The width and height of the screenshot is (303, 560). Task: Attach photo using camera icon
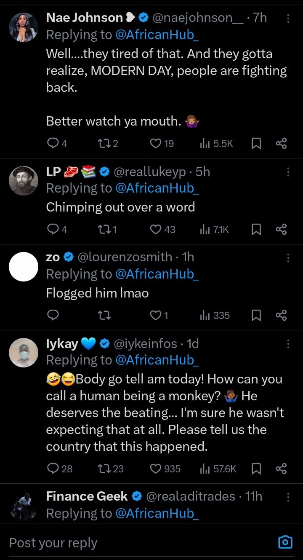[285, 542]
